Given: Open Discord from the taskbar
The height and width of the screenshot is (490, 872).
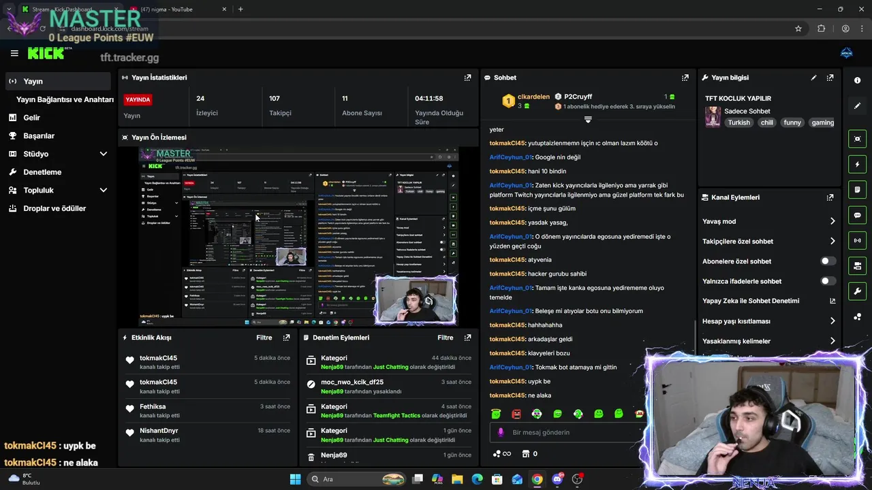Looking at the screenshot, I should 557,479.
